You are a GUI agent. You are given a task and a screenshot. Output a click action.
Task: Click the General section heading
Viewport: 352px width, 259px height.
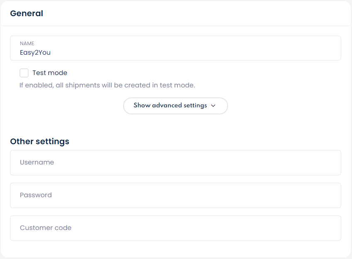[x=27, y=13]
